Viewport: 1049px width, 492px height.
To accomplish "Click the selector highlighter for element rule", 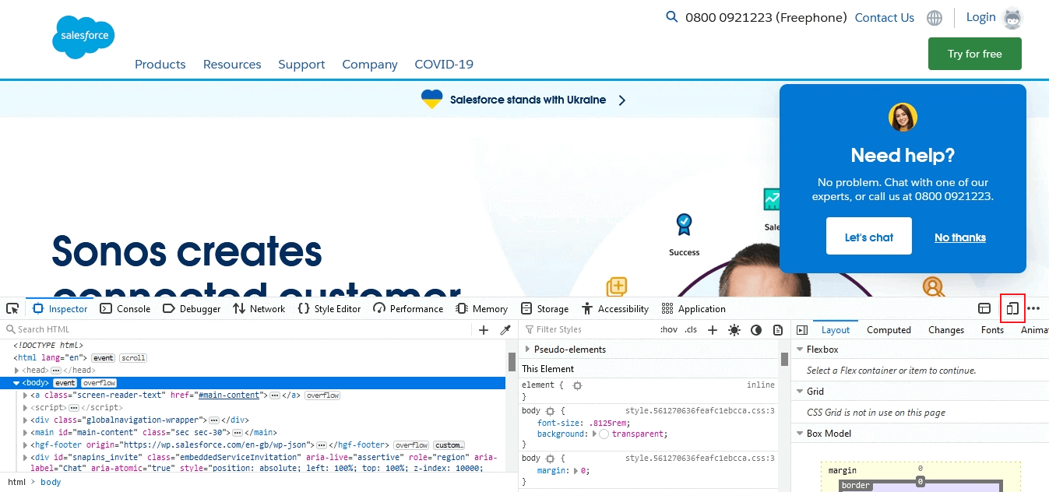I will (577, 385).
